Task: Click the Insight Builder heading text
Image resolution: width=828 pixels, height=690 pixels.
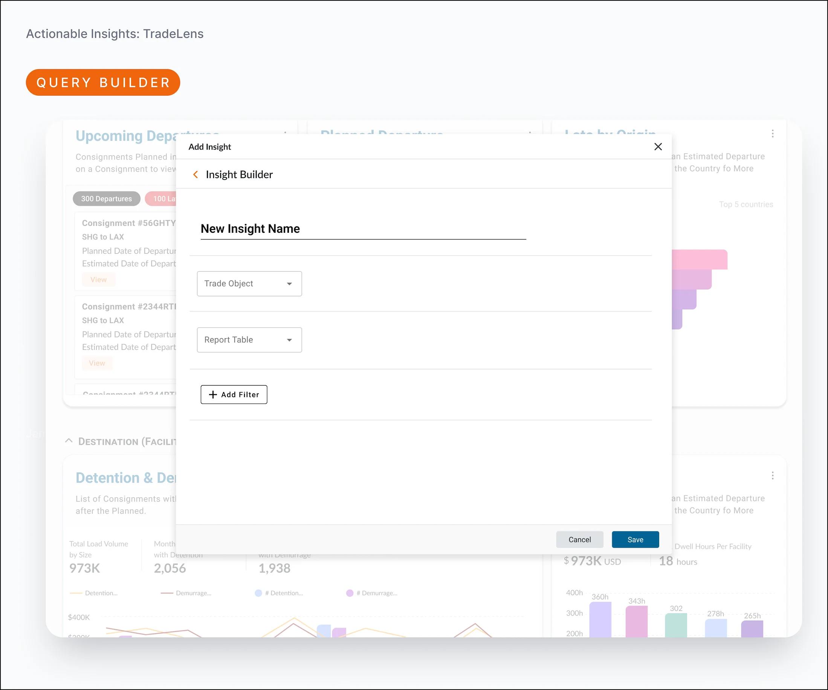Action: point(239,174)
